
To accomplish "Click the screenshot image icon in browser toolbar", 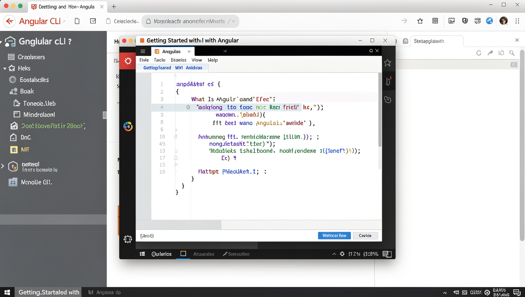I will click(451, 21).
